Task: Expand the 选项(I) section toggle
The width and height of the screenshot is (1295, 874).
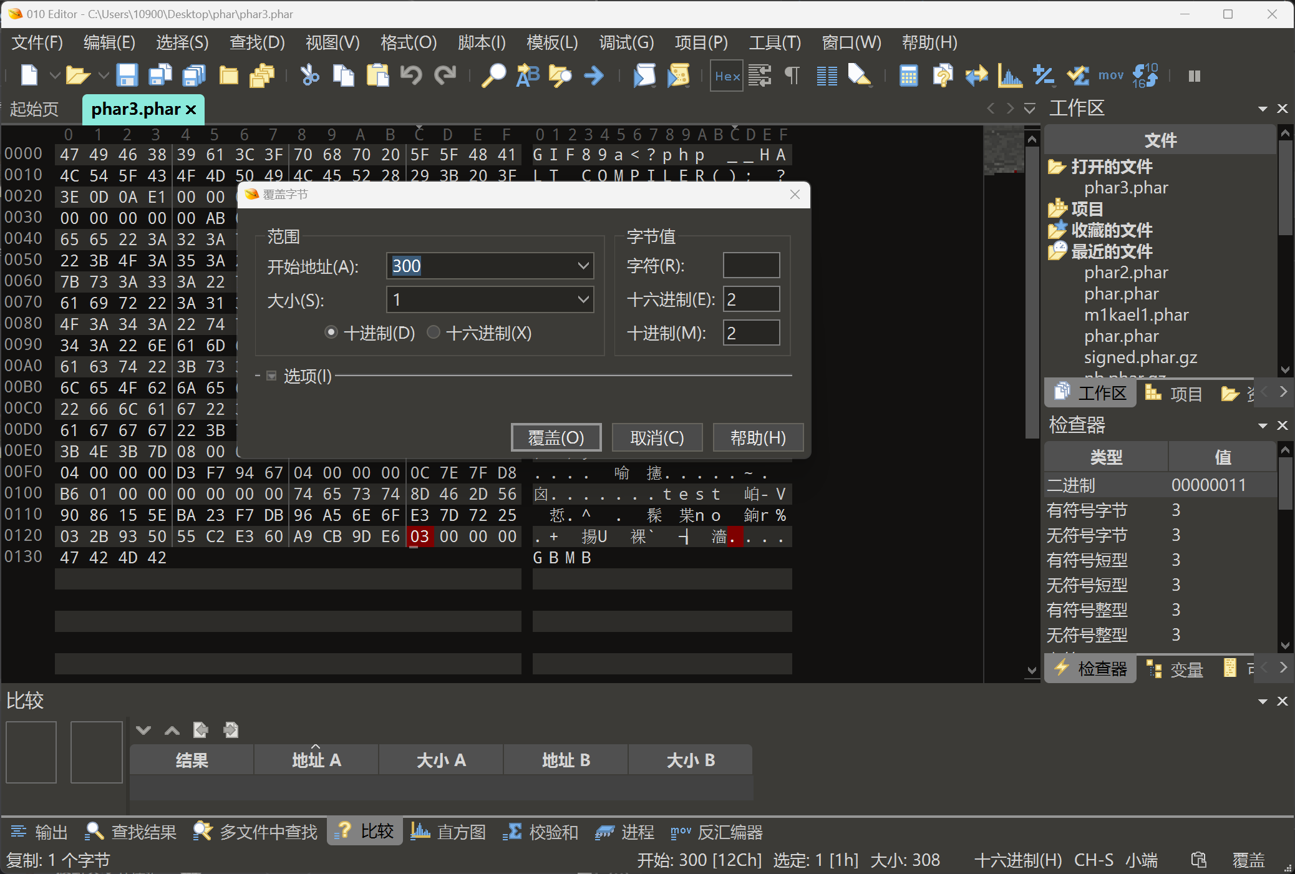Action: click(x=271, y=376)
